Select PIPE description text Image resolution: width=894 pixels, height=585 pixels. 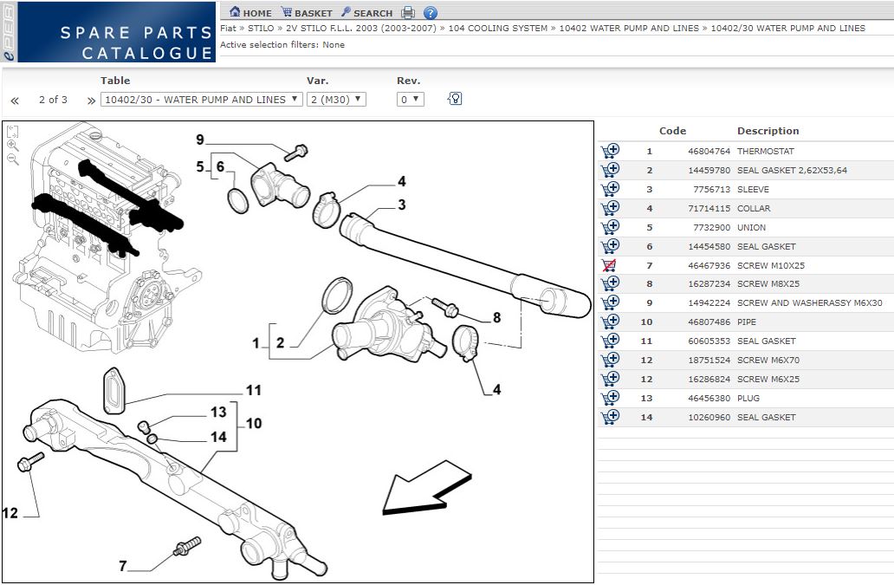click(x=747, y=322)
